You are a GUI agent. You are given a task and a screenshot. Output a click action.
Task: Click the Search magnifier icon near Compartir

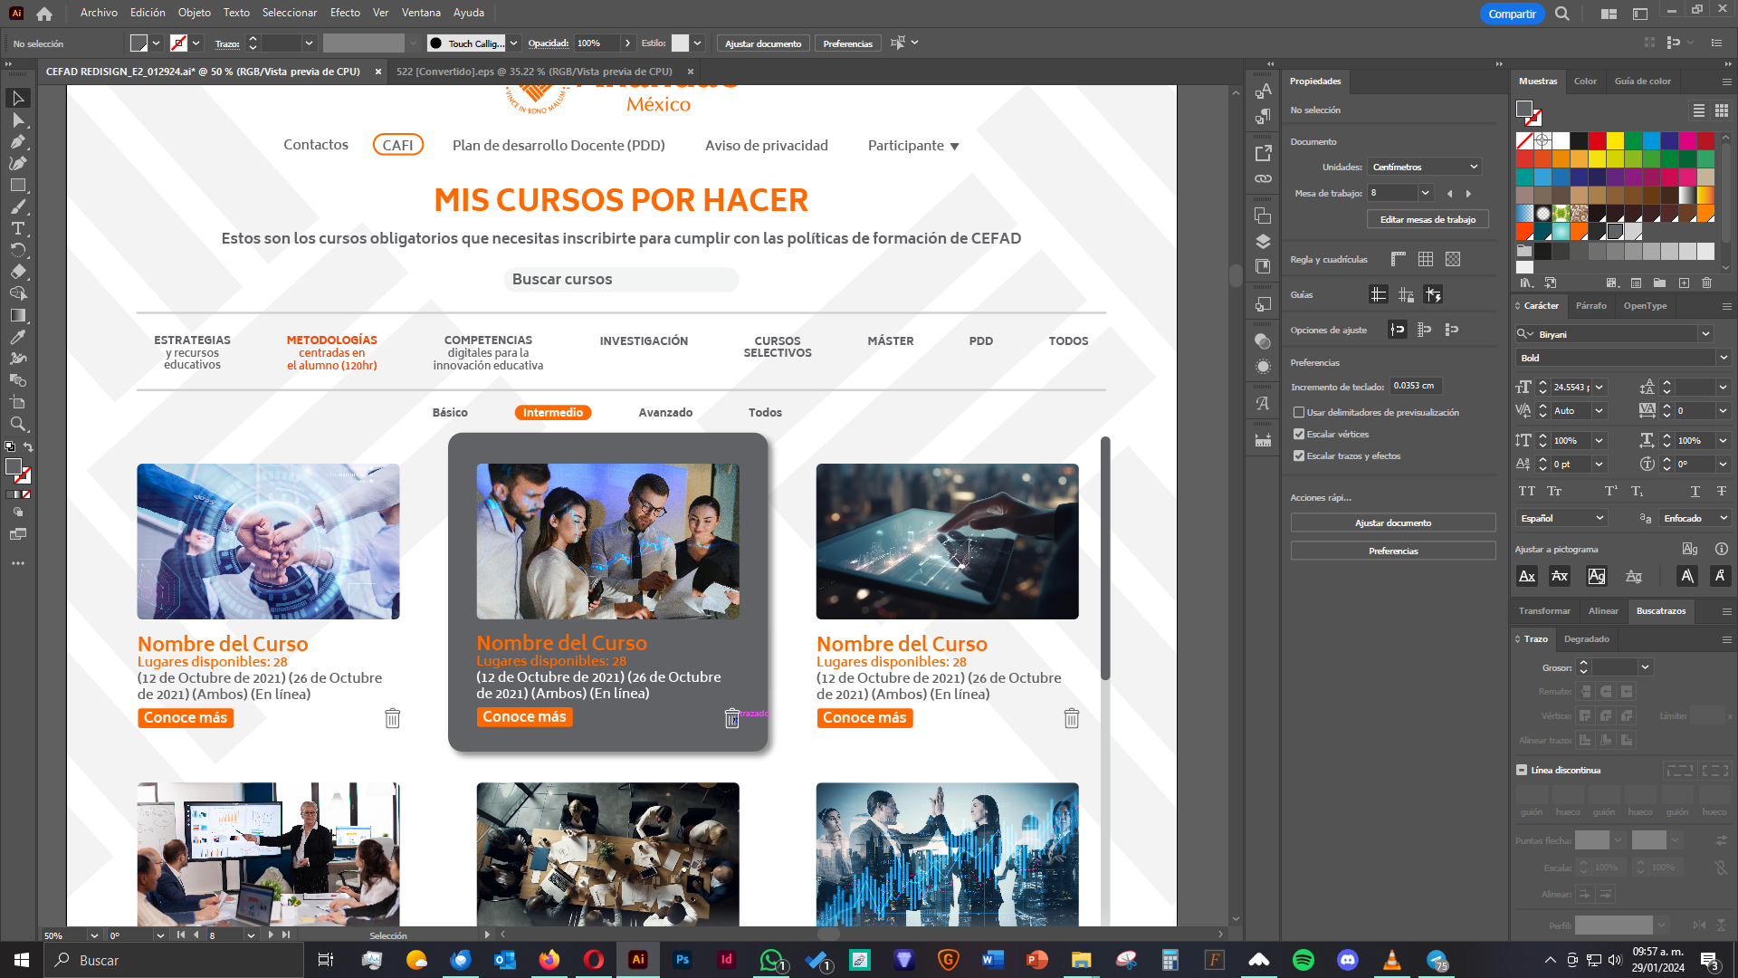(x=1561, y=14)
